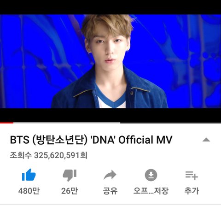Click the 26만 dislike count
This screenshot has width=221, height=206.
(70, 191)
